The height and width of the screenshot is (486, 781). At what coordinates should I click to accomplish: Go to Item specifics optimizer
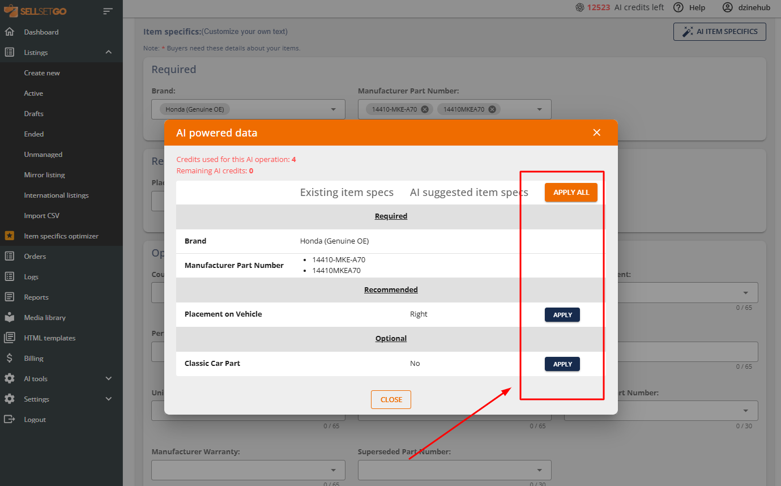61,236
